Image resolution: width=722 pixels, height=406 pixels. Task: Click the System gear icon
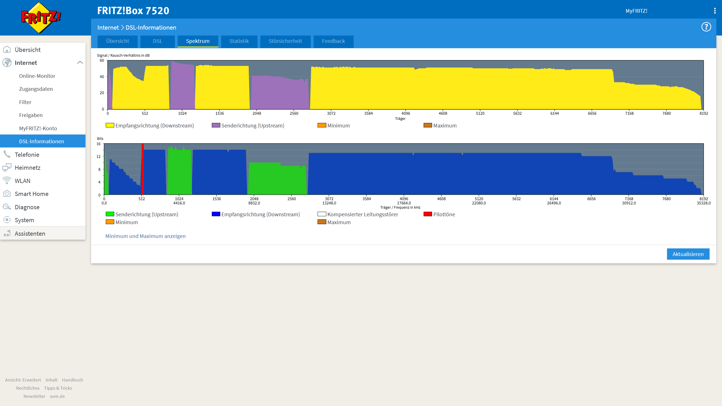tap(7, 220)
